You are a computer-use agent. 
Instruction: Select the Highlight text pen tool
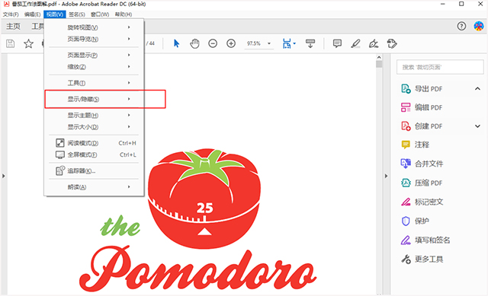pos(355,43)
